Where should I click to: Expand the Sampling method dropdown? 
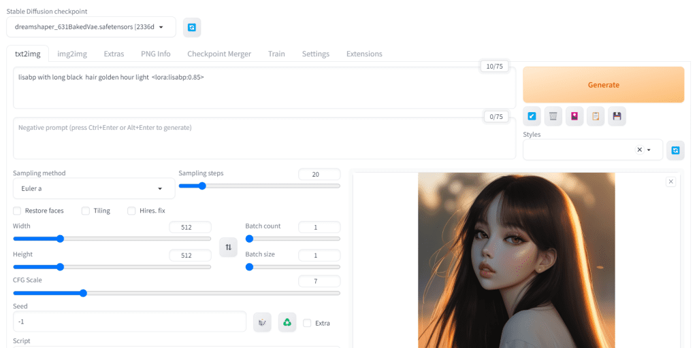(91, 188)
